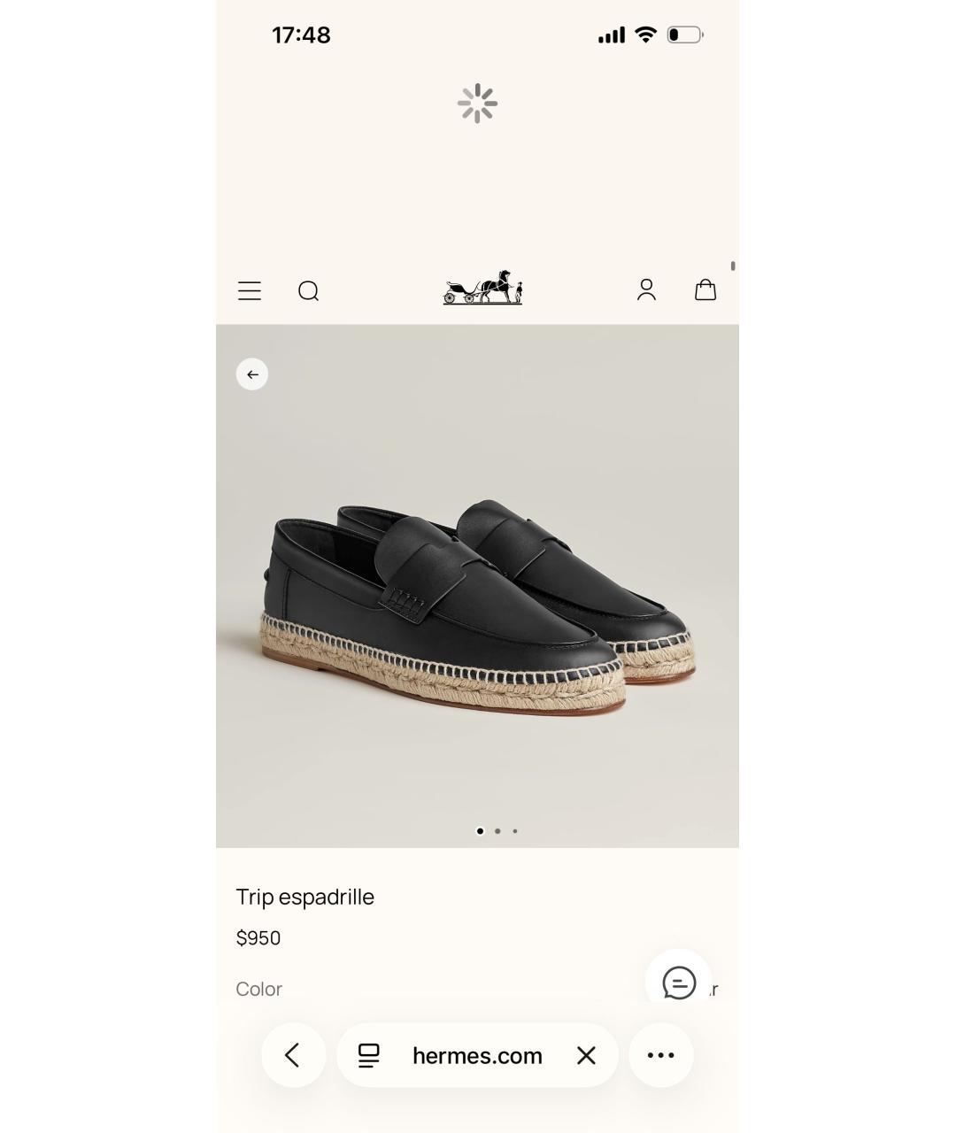Tap the Trip espadrille product title
Viewport: 956px width, 1133px height.
[x=305, y=897]
